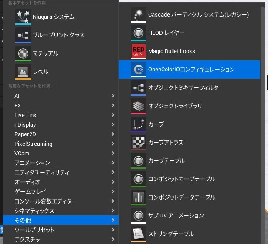Image resolution: width=268 pixels, height=244 pixels.
Task: Choose コンポジットカーブテーブル label
Action: click(182, 179)
